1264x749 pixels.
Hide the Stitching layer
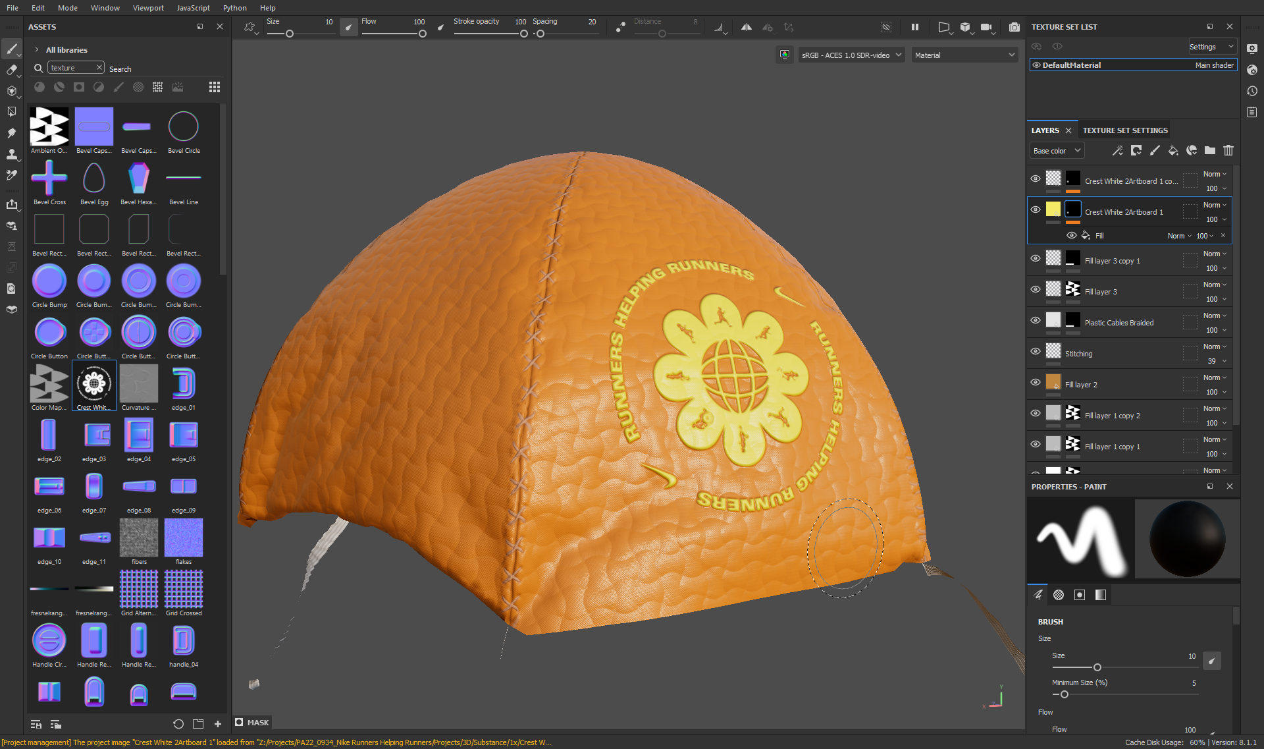coord(1036,351)
